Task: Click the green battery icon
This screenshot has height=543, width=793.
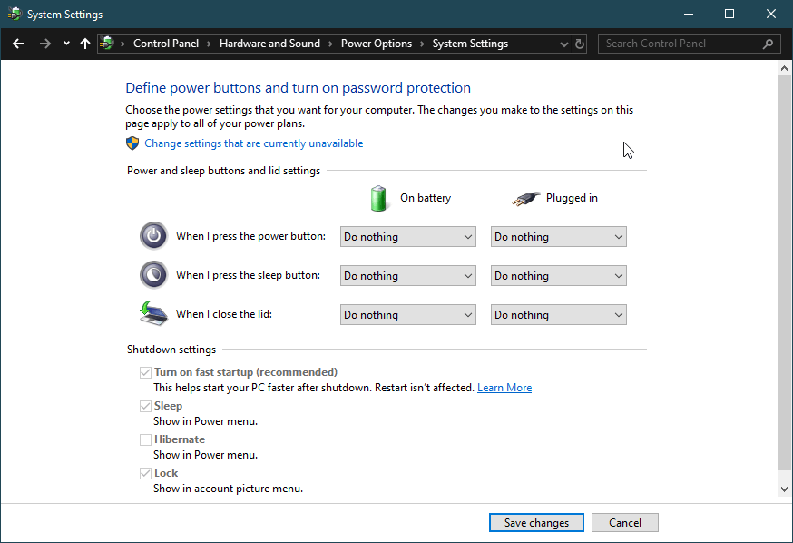Action: 378,198
